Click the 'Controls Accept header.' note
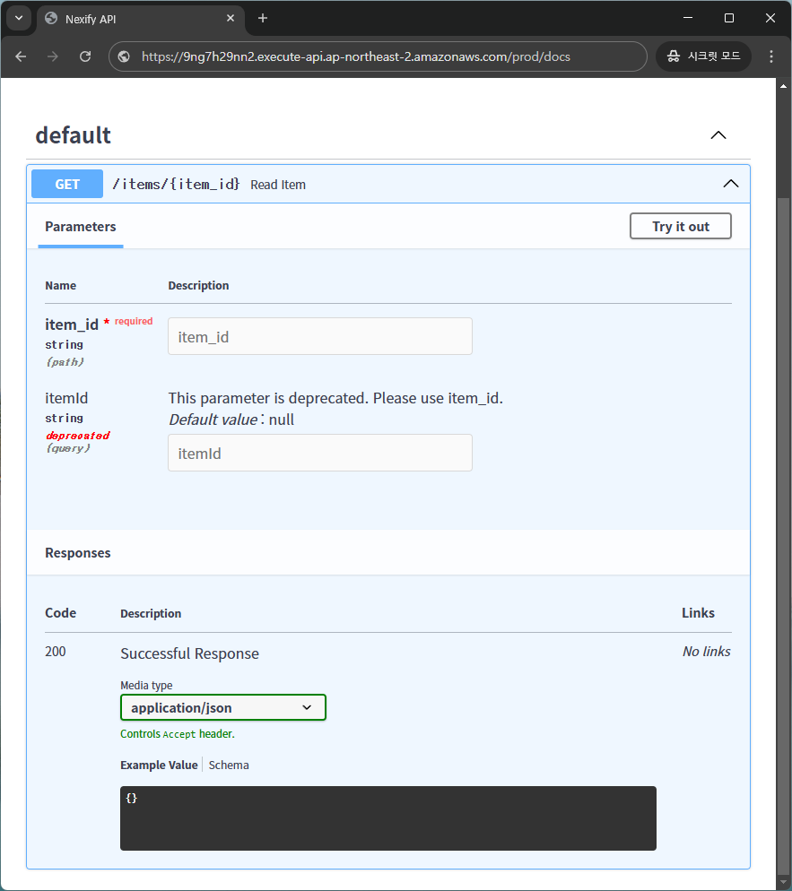Screen dimensions: 792x891 pos(178,733)
